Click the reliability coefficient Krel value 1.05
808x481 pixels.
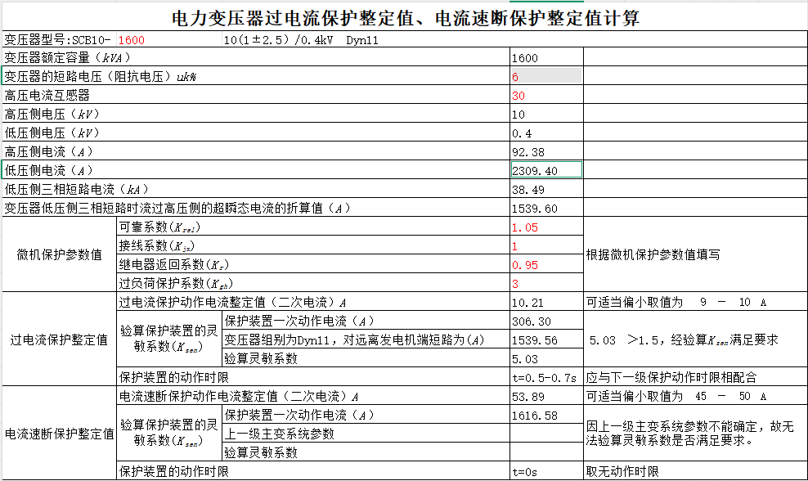(x=545, y=227)
